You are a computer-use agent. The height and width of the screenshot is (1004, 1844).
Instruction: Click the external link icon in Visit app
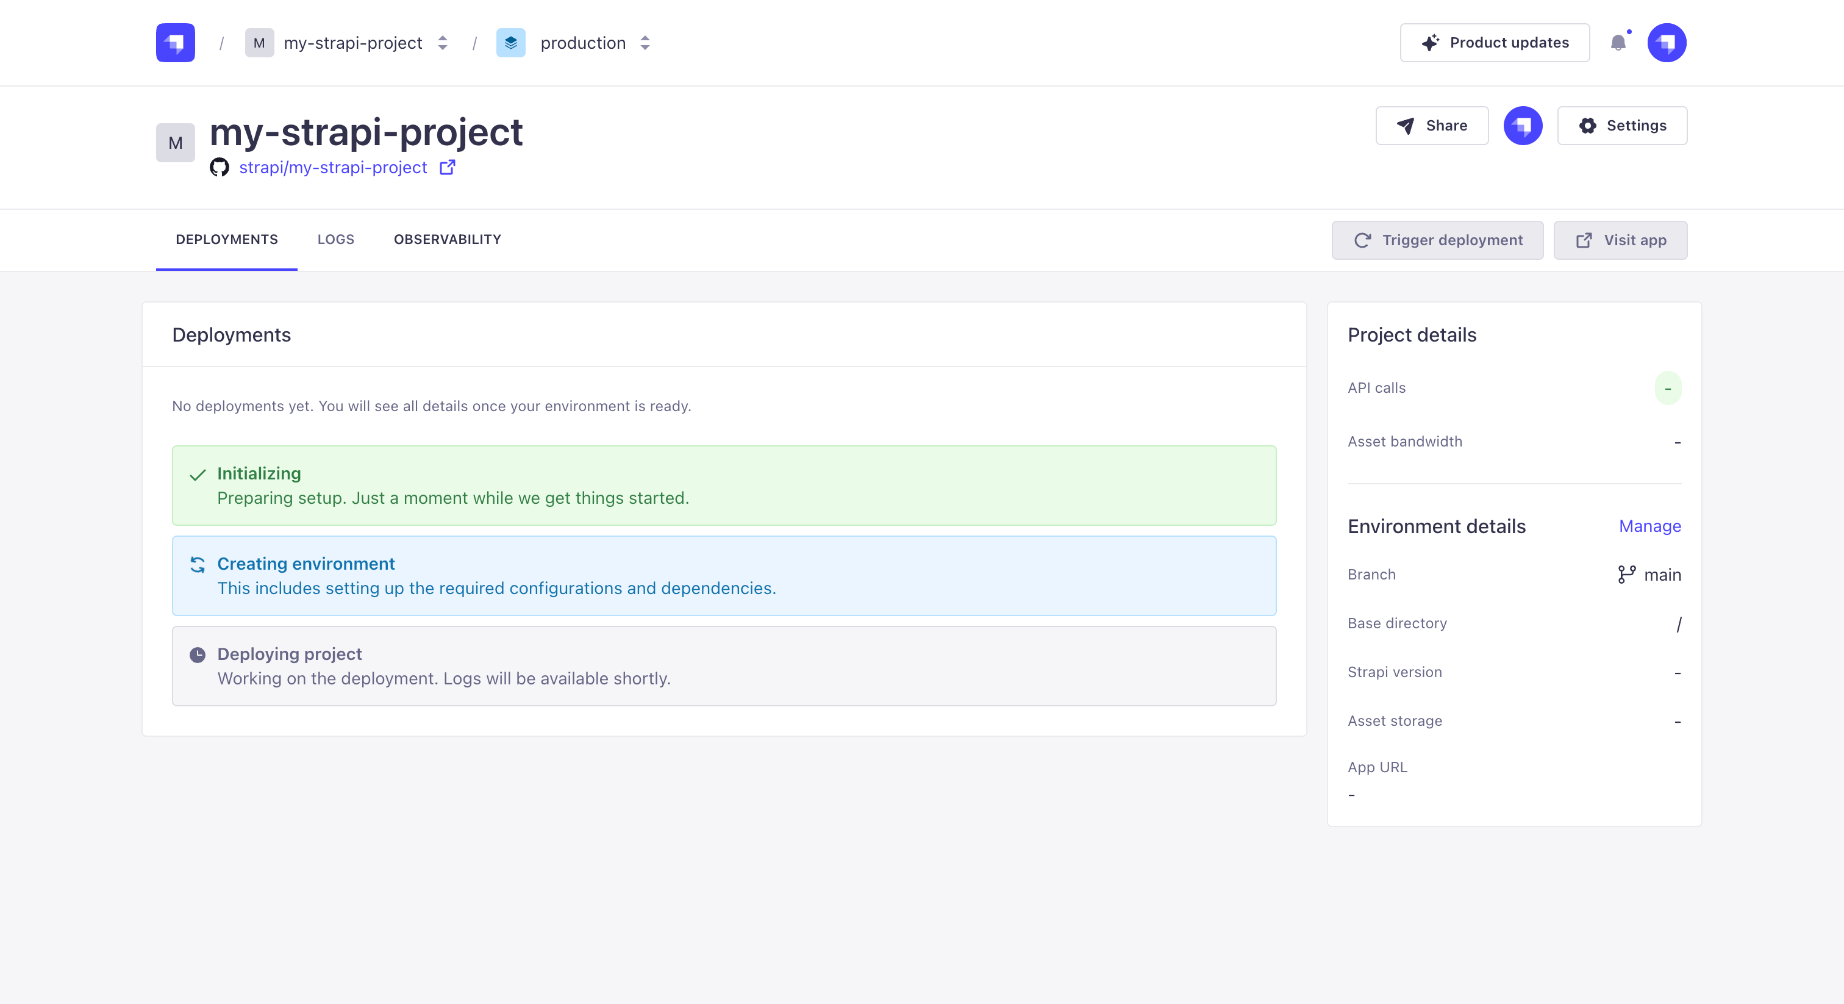pos(1584,240)
